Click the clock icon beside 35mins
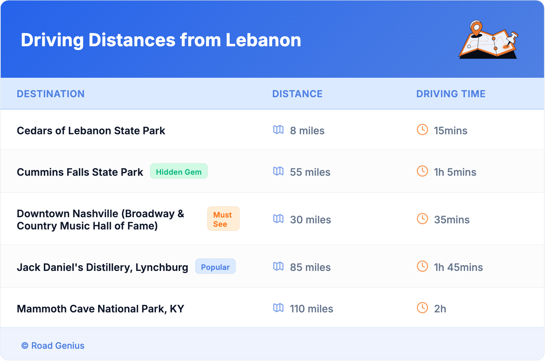Screen dimensions: 545x361 422,219
